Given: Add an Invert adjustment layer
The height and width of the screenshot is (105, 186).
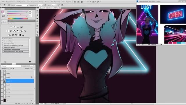Looking at the screenshot, I should point(9,35).
